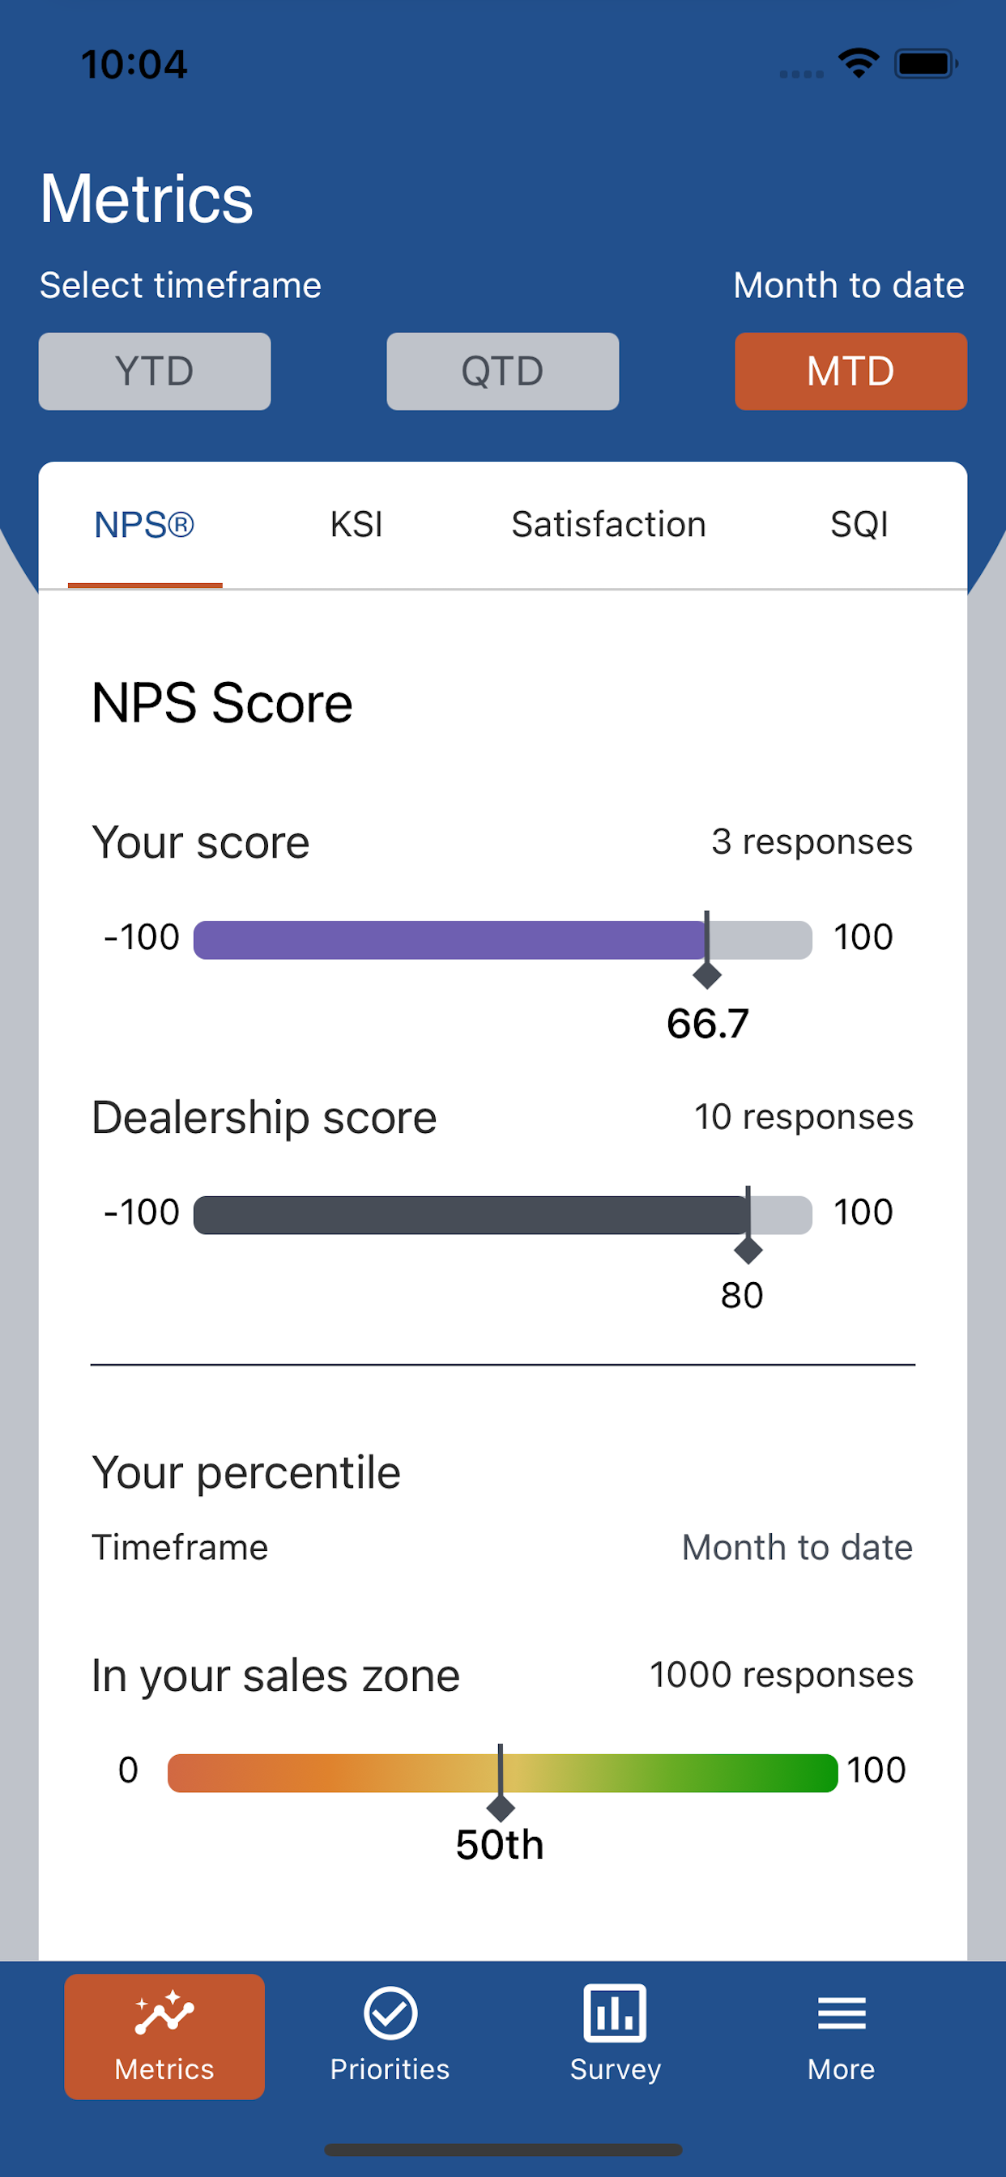This screenshot has width=1006, height=2177.
Task: Open the Survey bar chart icon
Action: pyautogui.click(x=615, y=2013)
